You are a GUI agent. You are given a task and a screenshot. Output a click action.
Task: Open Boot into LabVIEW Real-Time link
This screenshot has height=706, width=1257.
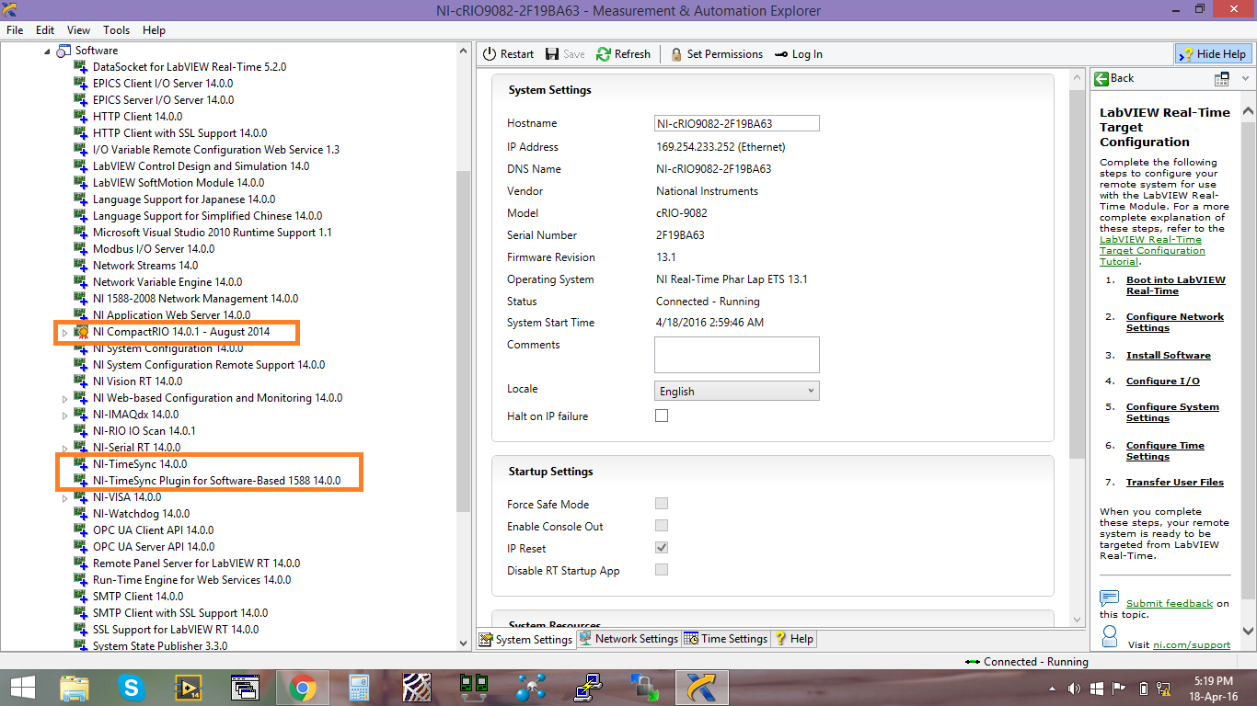[x=1176, y=285]
